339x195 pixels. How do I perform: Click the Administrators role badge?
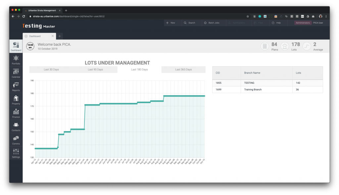pyautogui.click(x=303, y=23)
